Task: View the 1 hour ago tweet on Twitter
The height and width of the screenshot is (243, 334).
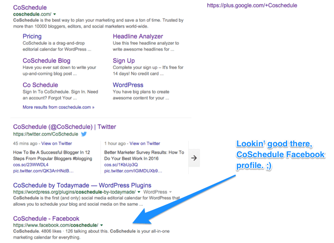Action: coord(145,143)
